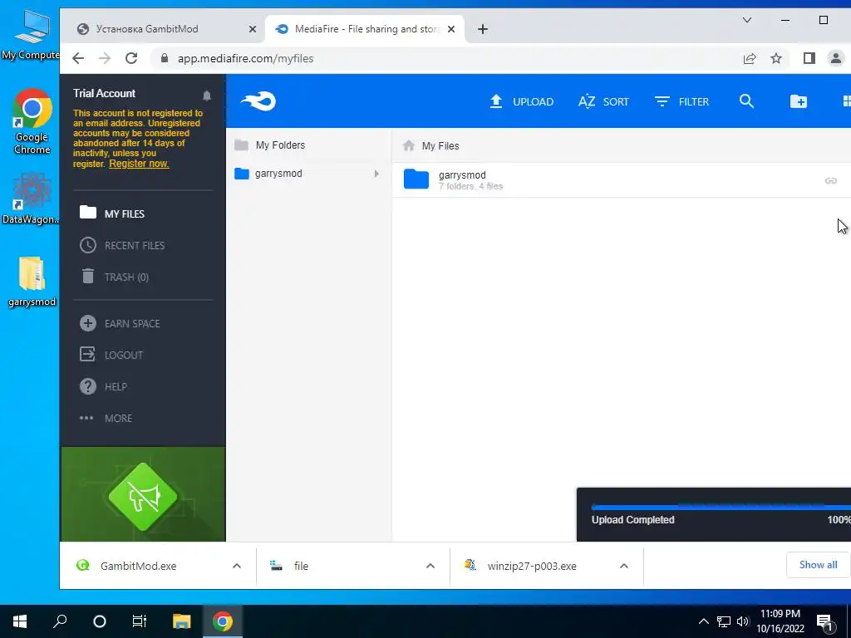Reload the current page
The height and width of the screenshot is (638, 851).
(131, 59)
